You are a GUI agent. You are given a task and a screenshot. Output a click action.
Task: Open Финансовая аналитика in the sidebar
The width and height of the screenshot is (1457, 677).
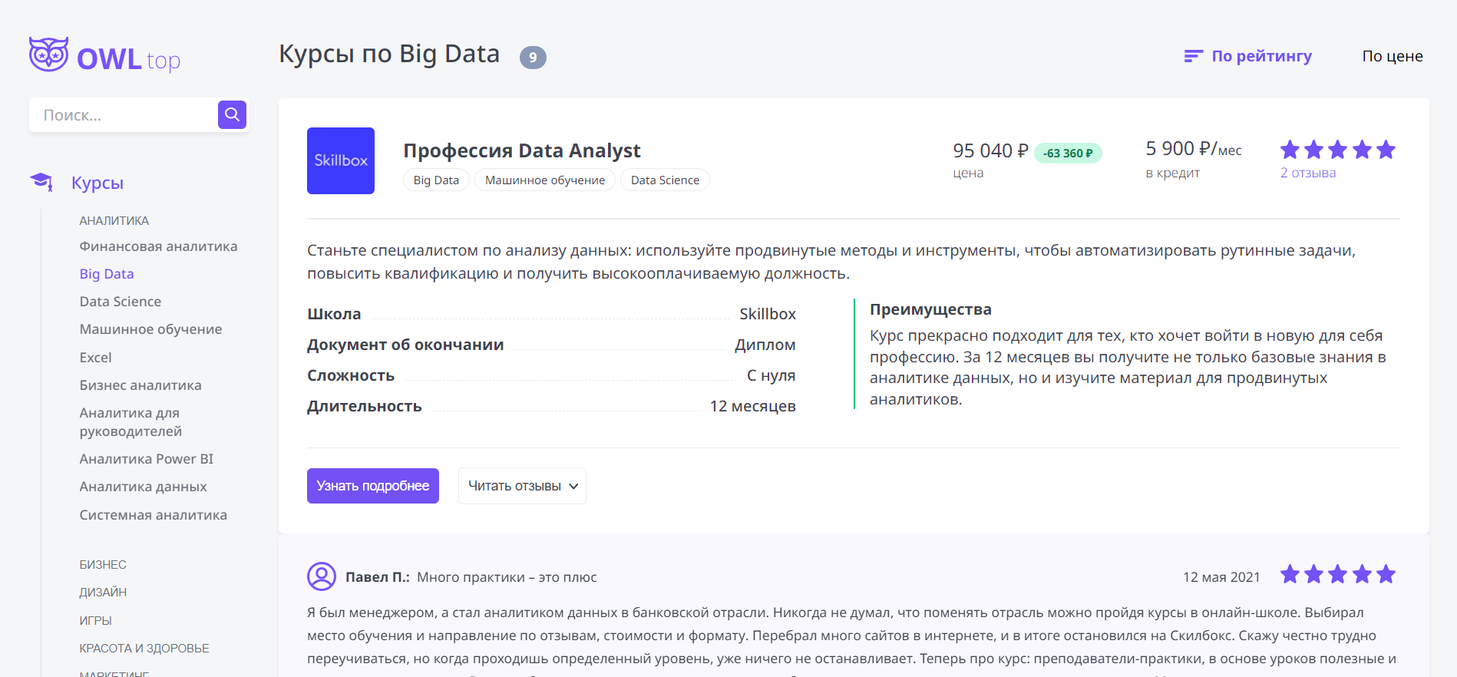[x=158, y=246]
